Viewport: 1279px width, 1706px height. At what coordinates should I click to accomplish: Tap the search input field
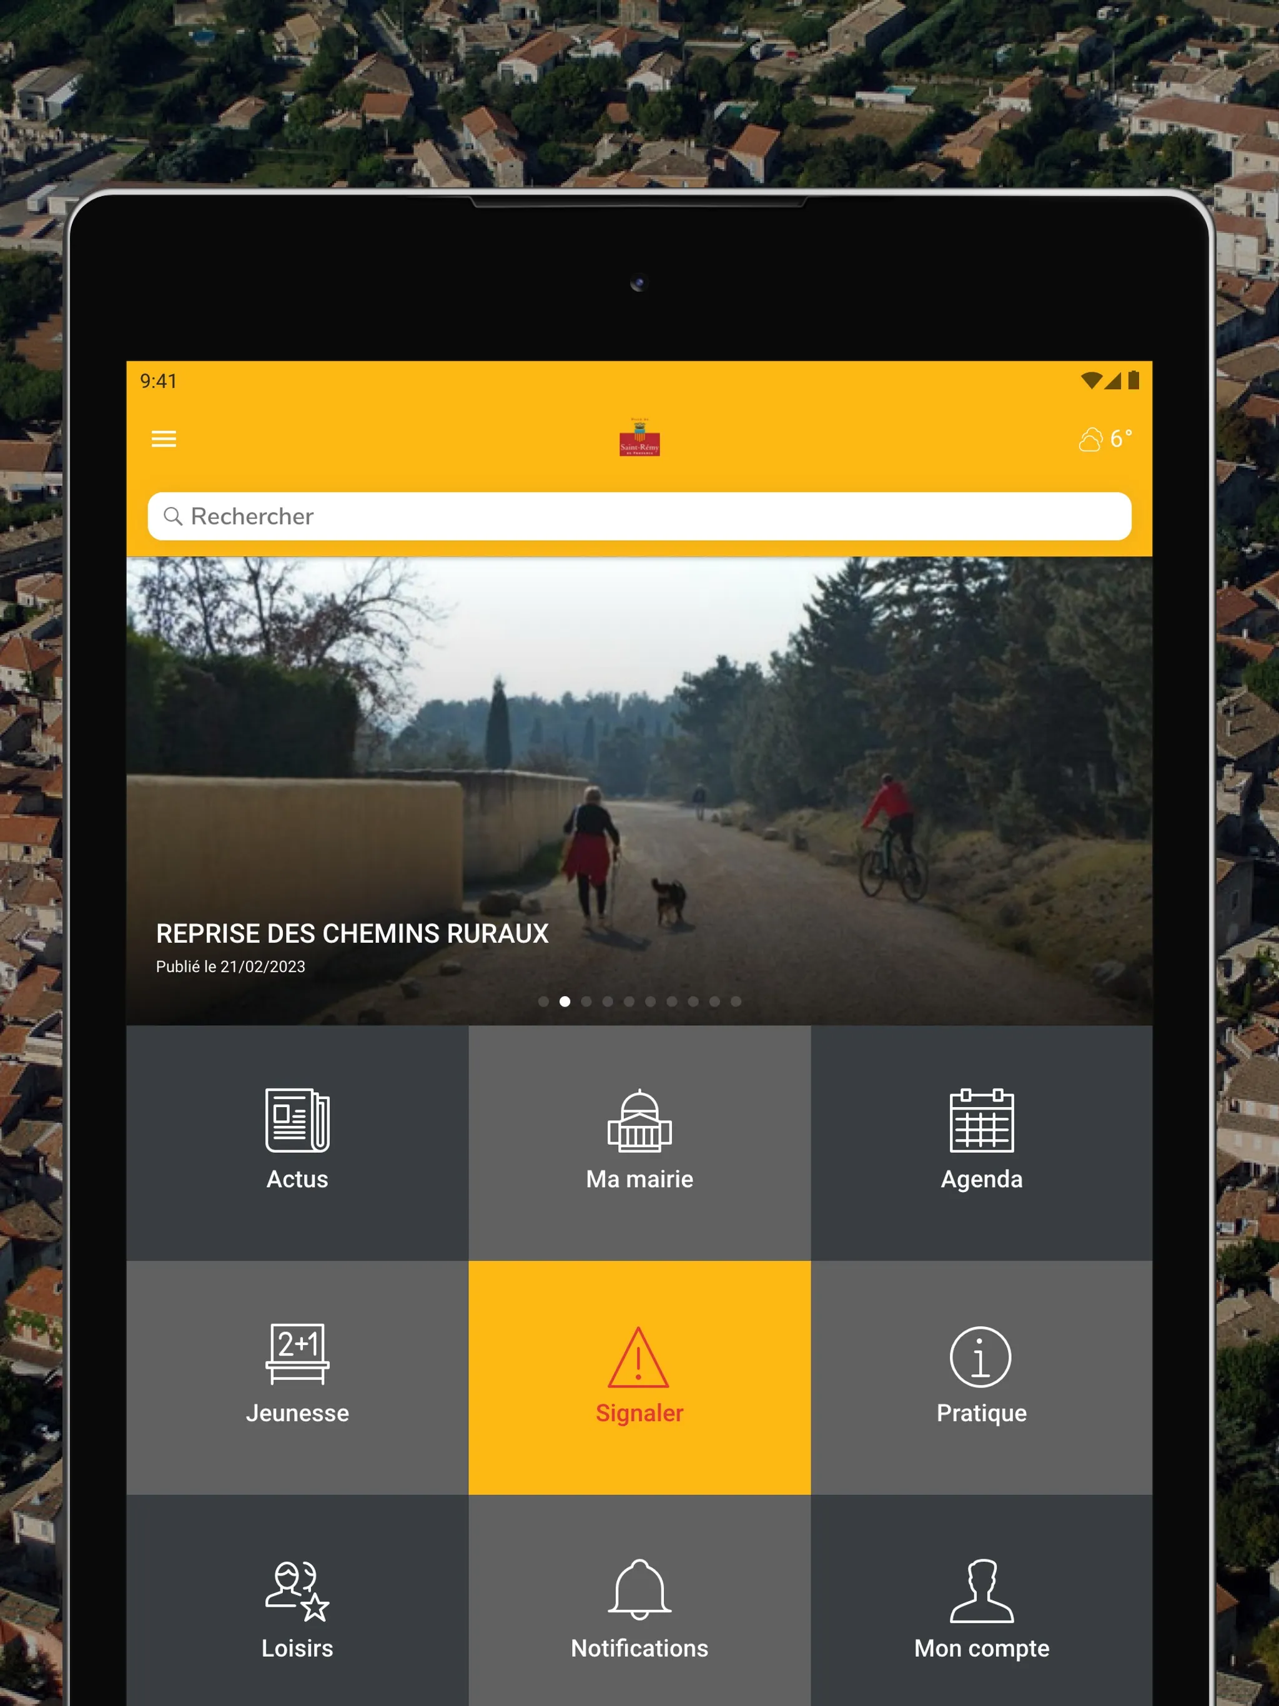click(x=639, y=516)
